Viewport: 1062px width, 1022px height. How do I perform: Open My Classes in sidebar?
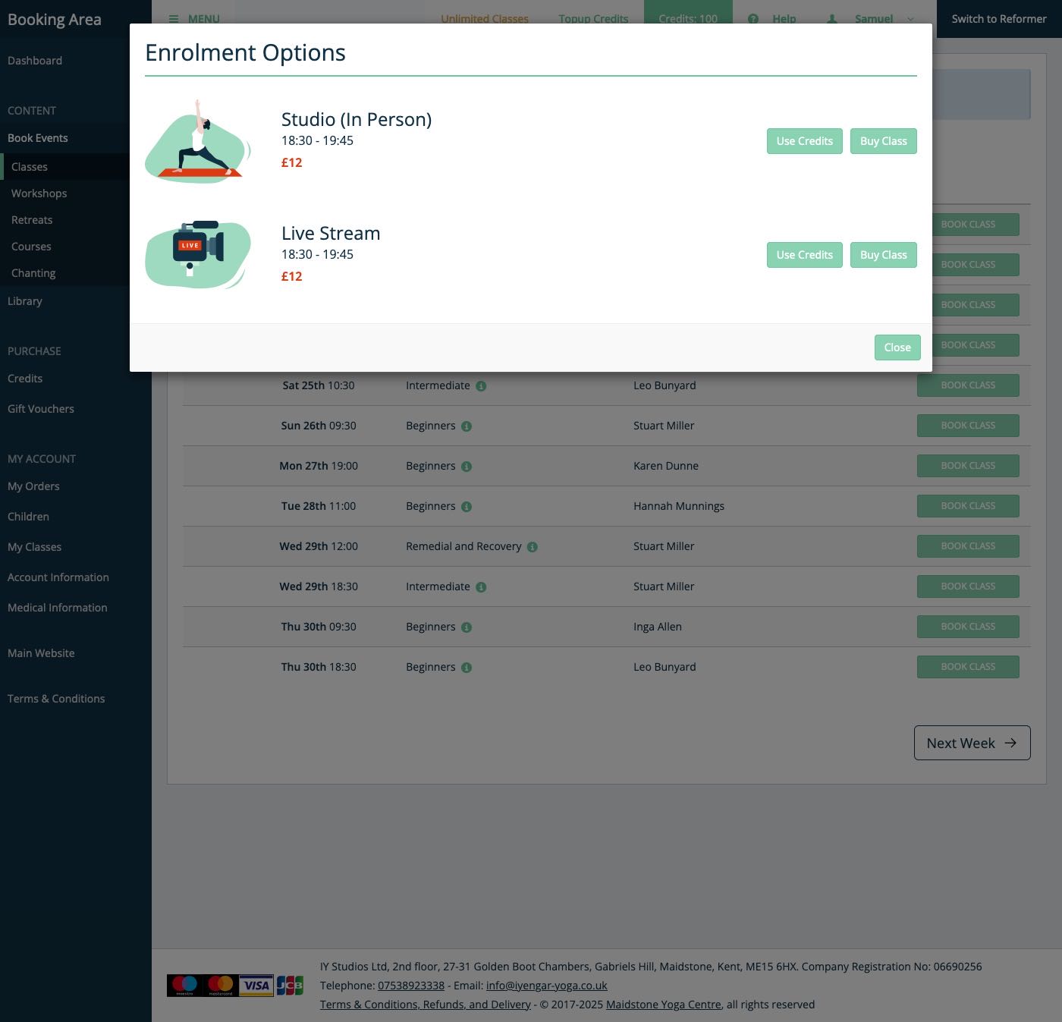(x=34, y=547)
